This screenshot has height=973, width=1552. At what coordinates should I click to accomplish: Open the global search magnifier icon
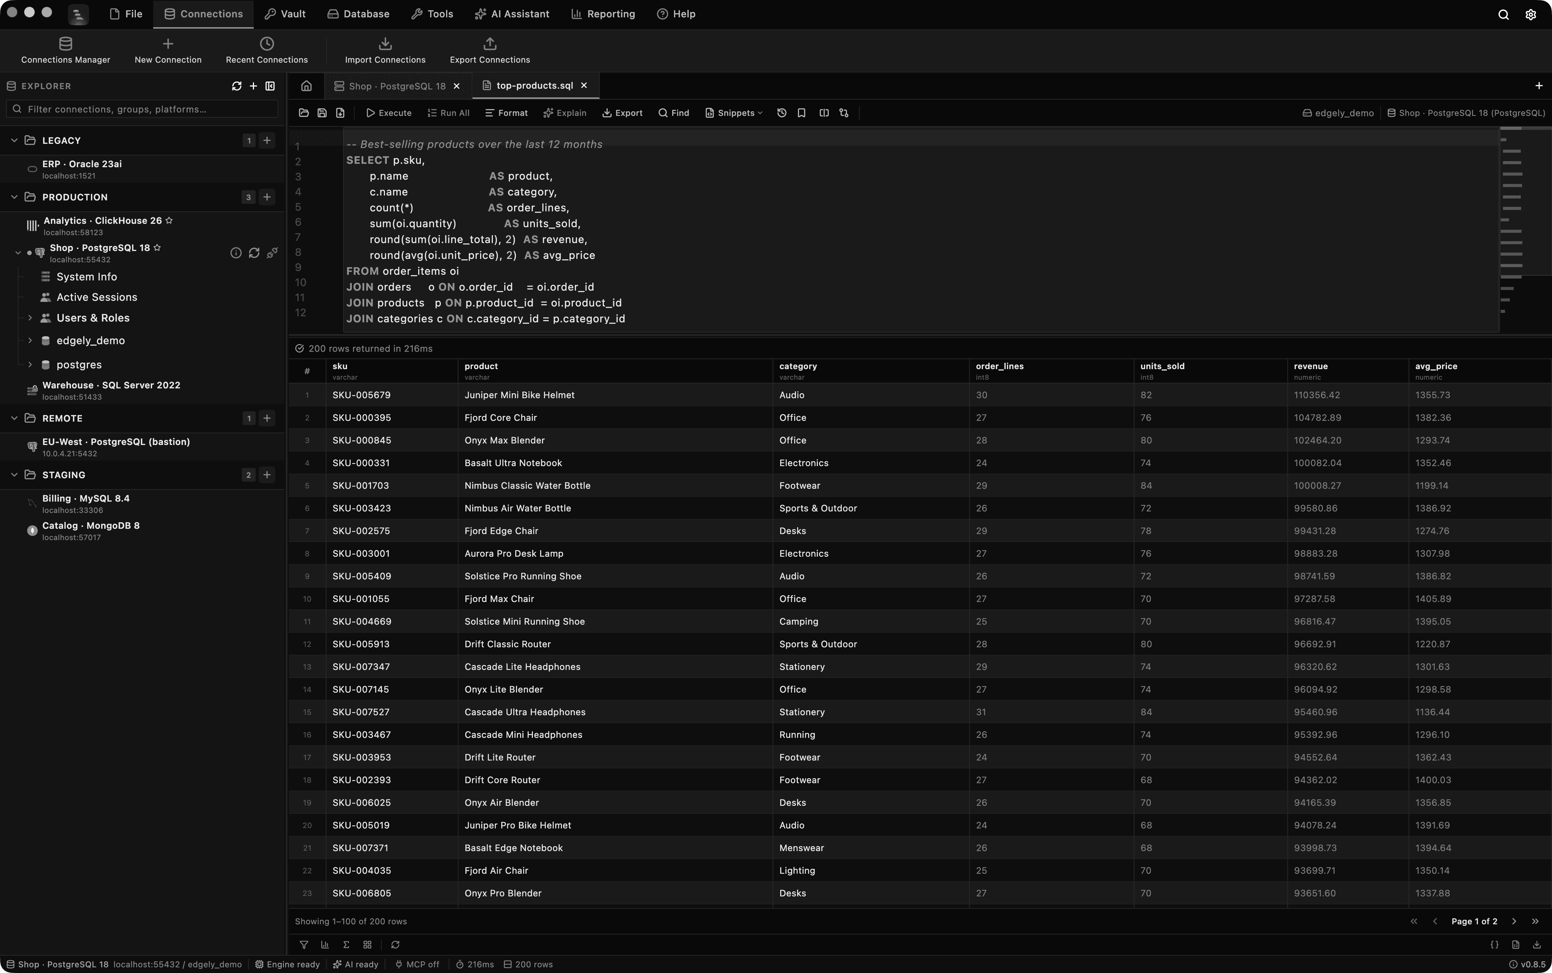point(1504,15)
